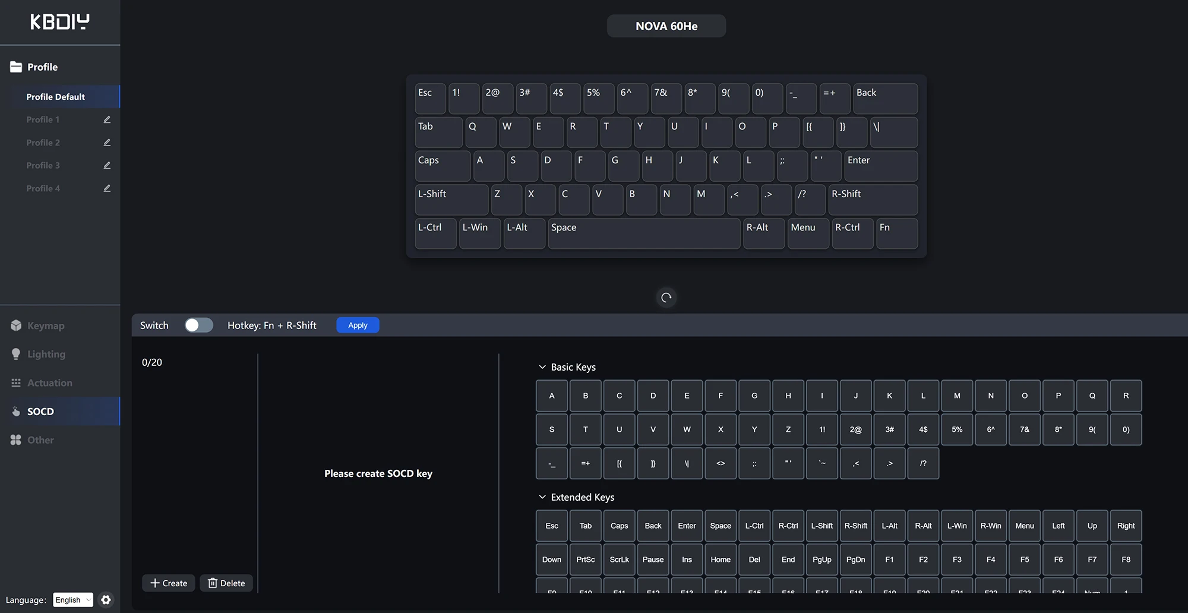Click L-Ctrl key on keyboard layout
This screenshot has width=1188, height=613.
(435, 233)
